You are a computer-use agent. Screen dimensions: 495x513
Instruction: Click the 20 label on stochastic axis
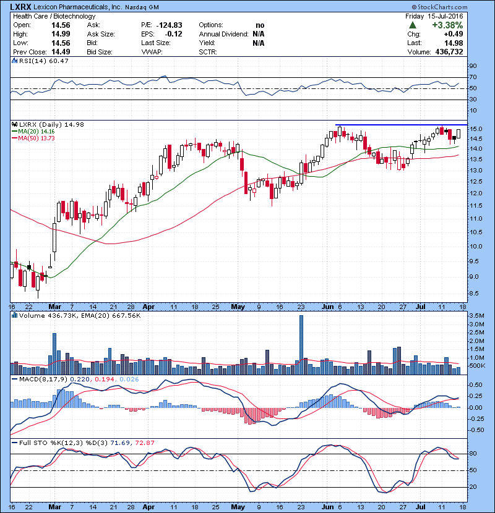tap(473, 487)
